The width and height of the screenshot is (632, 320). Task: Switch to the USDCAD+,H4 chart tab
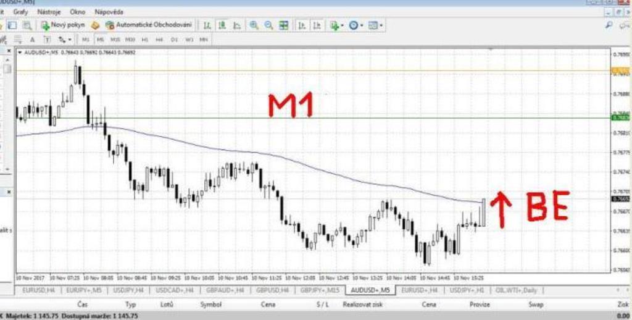174,290
